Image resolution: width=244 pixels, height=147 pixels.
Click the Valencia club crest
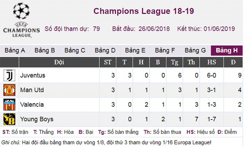point(9,105)
